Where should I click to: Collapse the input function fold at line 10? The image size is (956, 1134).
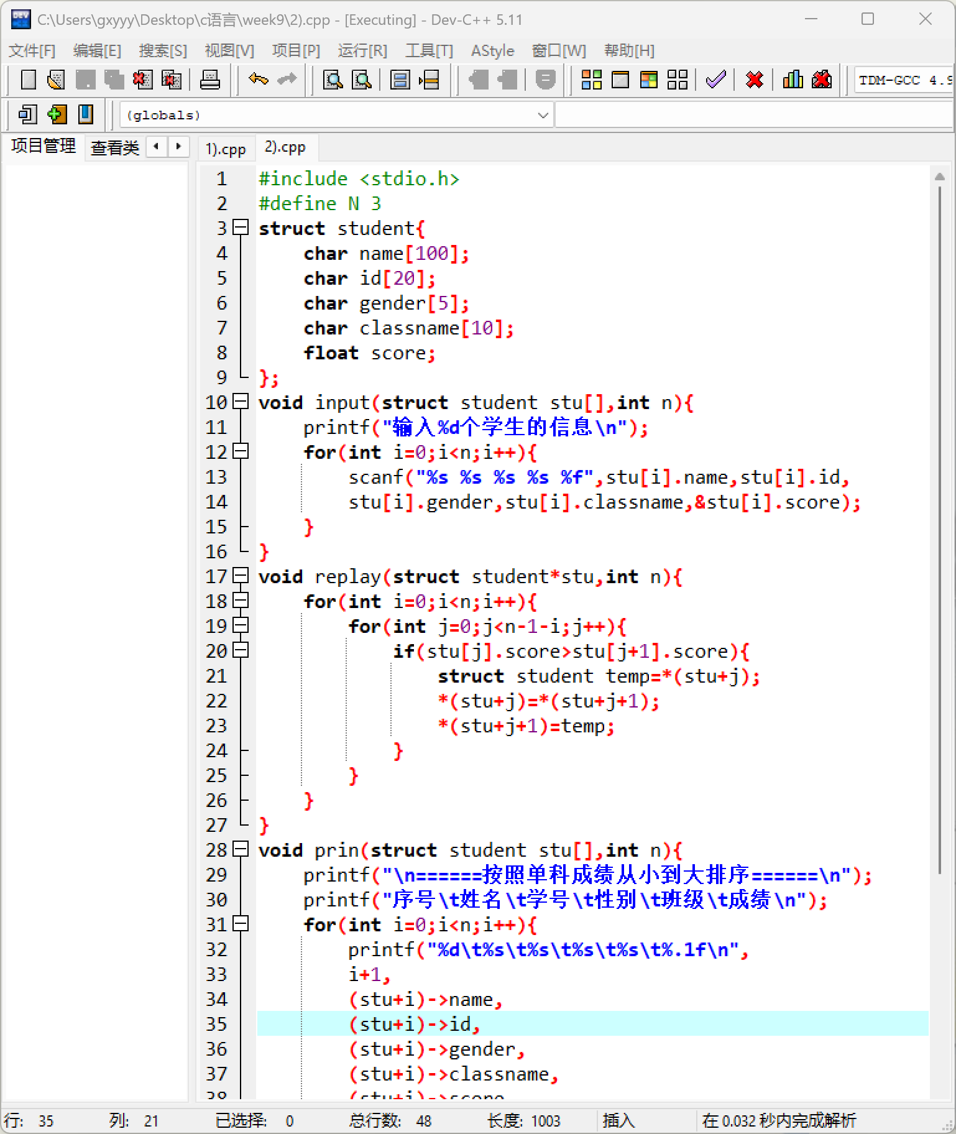point(241,402)
